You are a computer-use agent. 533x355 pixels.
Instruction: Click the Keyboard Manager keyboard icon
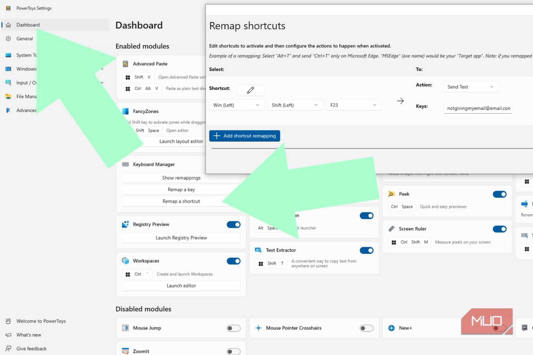(x=126, y=164)
